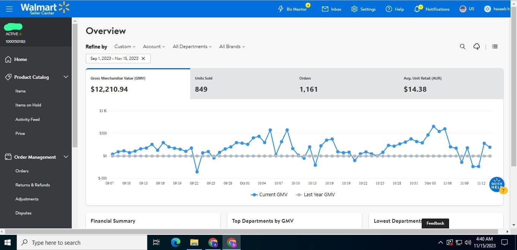Click the cloud download icon

[x=477, y=47]
